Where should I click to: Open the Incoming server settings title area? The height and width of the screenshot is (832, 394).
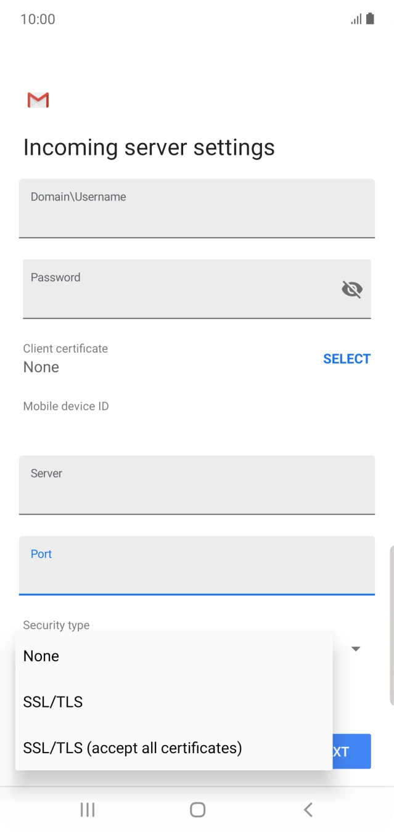(x=149, y=147)
